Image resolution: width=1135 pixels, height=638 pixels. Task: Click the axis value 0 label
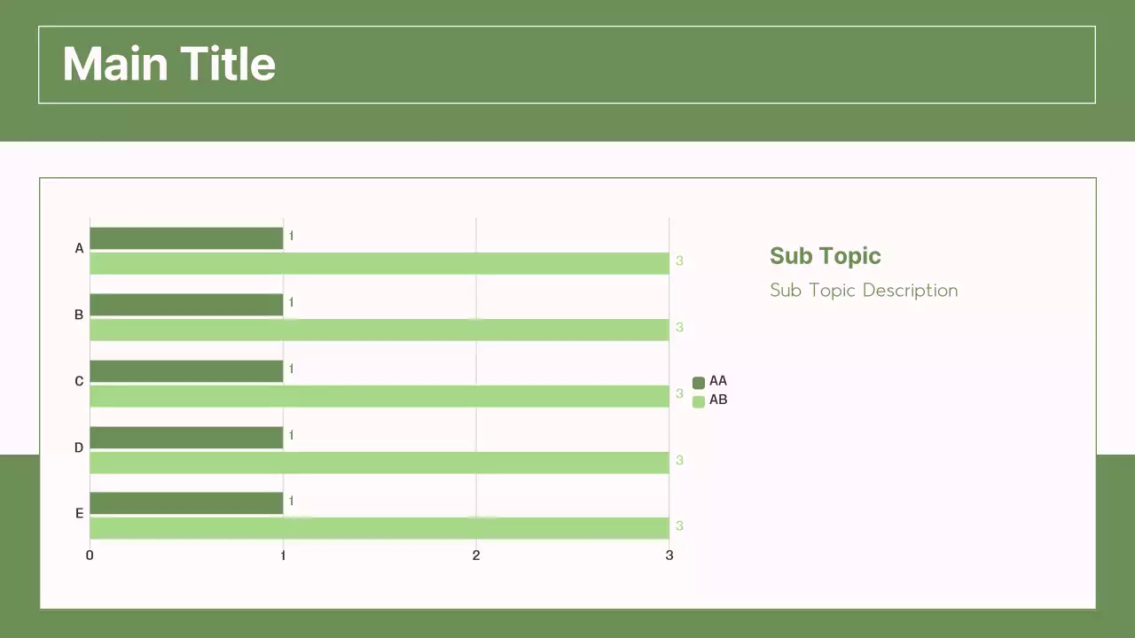(90, 556)
